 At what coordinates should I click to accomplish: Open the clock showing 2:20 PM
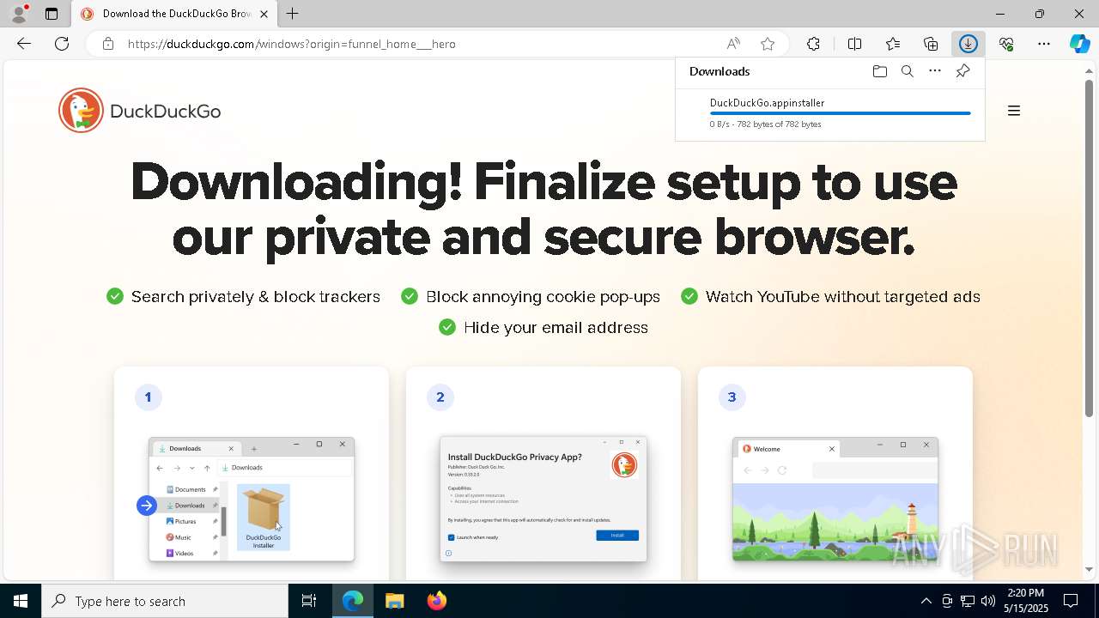tap(1027, 601)
